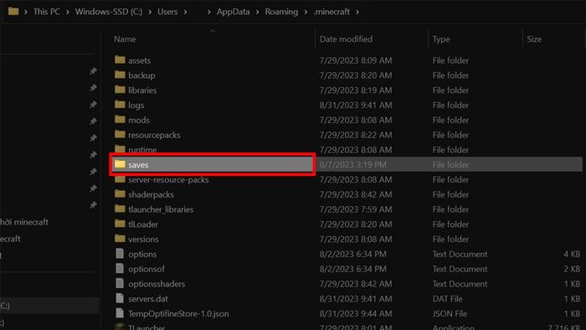Select the options text document icon
Screen dimensions: 586x330
pyautogui.click(x=120, y=254)
